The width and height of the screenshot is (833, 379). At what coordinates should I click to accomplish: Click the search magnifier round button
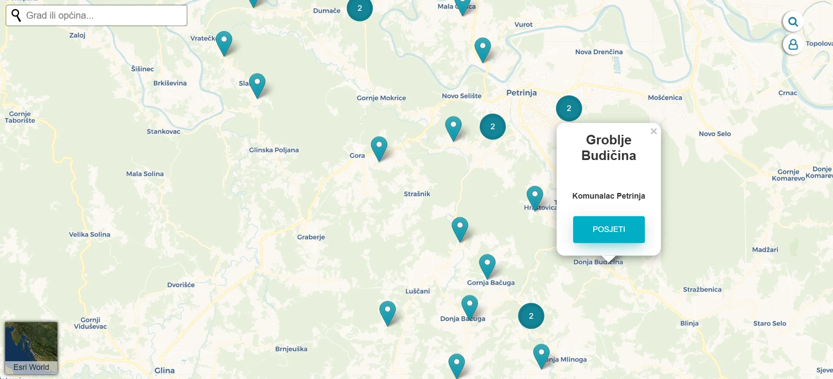point(793,22)
